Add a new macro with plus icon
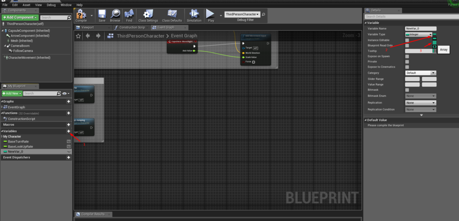Image resolution: width=459 pixels, height=221 pixels. 69,125
